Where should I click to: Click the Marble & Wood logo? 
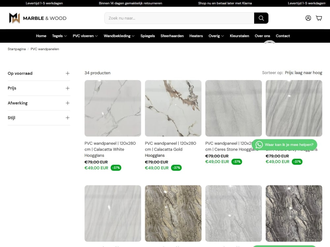click(x=38, y=18)
